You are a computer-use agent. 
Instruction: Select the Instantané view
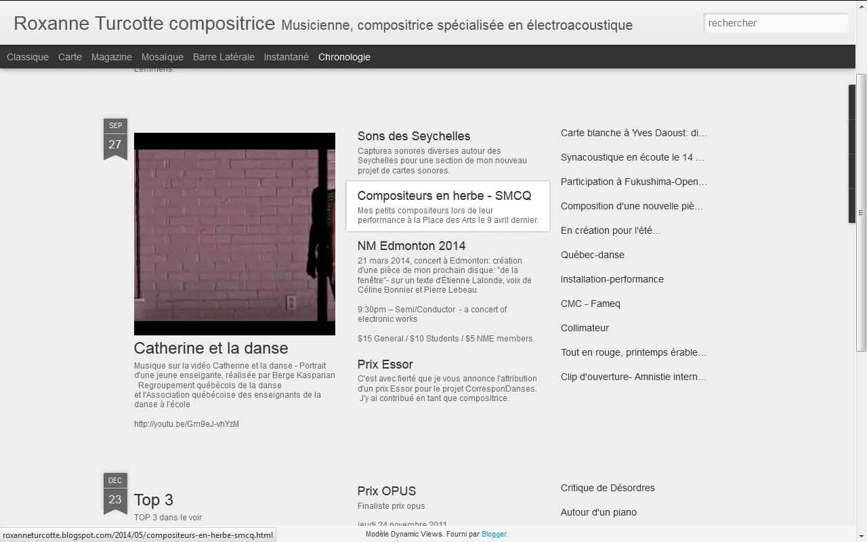(x=286, y=57)
